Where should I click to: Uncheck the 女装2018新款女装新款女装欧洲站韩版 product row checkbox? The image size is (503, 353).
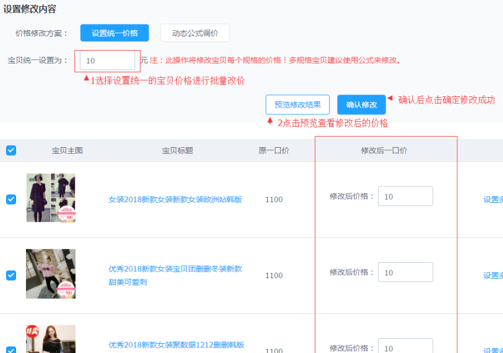click(x=11, y=199)
